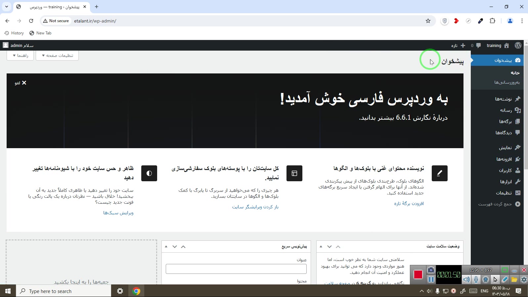
Task: Move the 'وضعیت سلامت سایت' widget down
Action: [x=330, y=247]
